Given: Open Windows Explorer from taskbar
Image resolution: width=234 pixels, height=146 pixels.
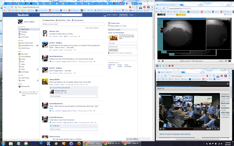Looking at the screenshot, I should pos(11,143).
